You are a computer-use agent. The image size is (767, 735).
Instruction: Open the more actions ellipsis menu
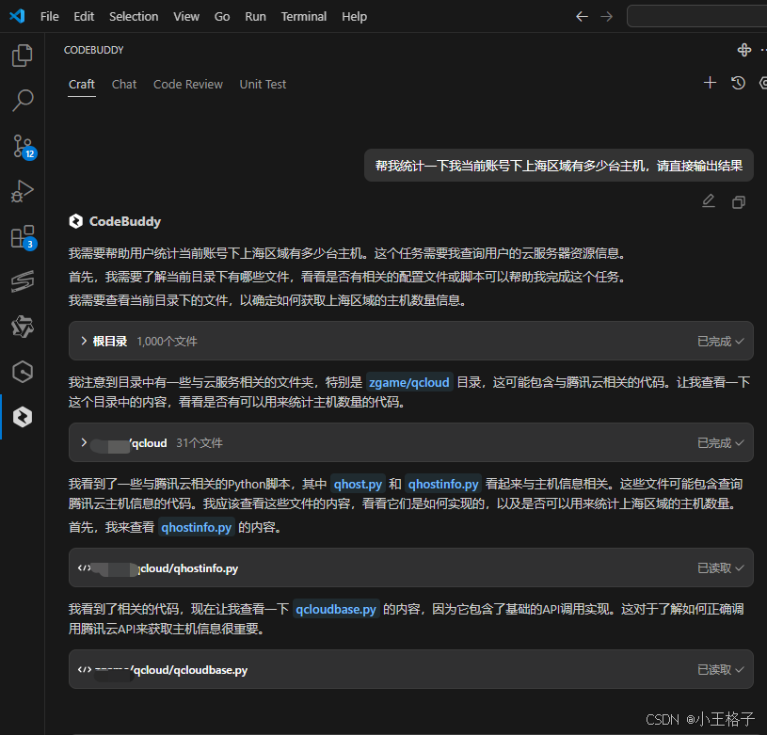pyautogui.click(x=762, y=49)
